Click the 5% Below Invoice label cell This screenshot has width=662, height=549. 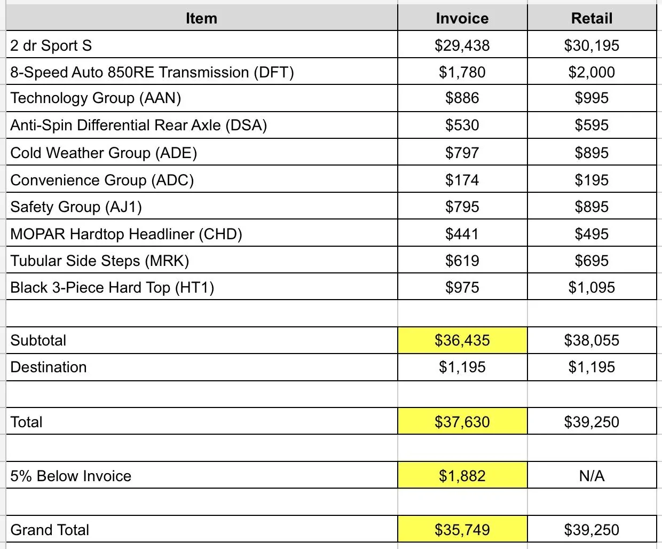point(202,475)
